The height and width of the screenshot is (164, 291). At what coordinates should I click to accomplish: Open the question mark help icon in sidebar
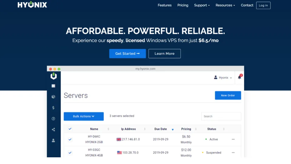53,119
